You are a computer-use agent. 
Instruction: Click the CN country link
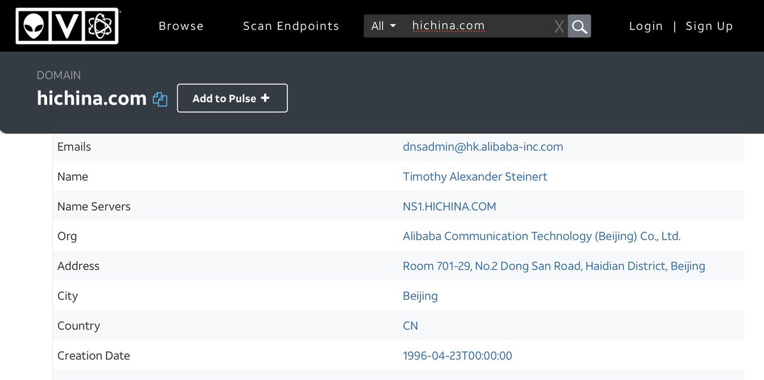(410, 326)
